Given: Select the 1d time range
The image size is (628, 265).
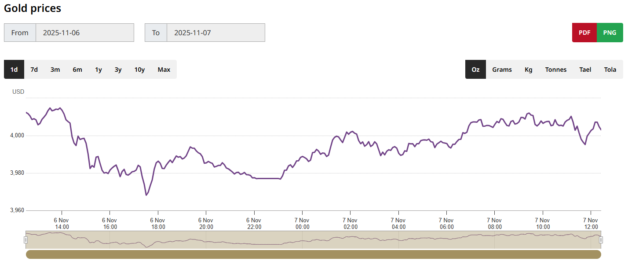Looking at the screenshot, I should 14,70.
